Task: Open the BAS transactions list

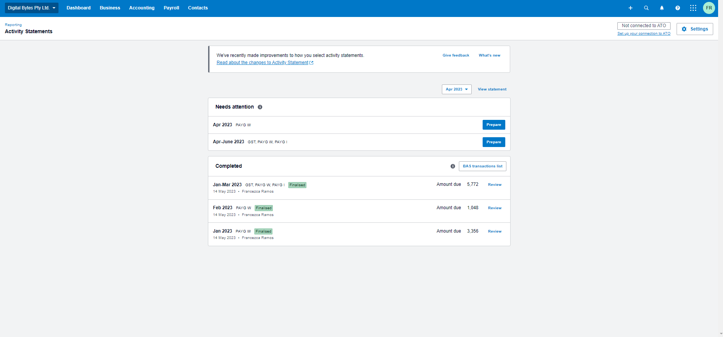Action: click(483, 166)
